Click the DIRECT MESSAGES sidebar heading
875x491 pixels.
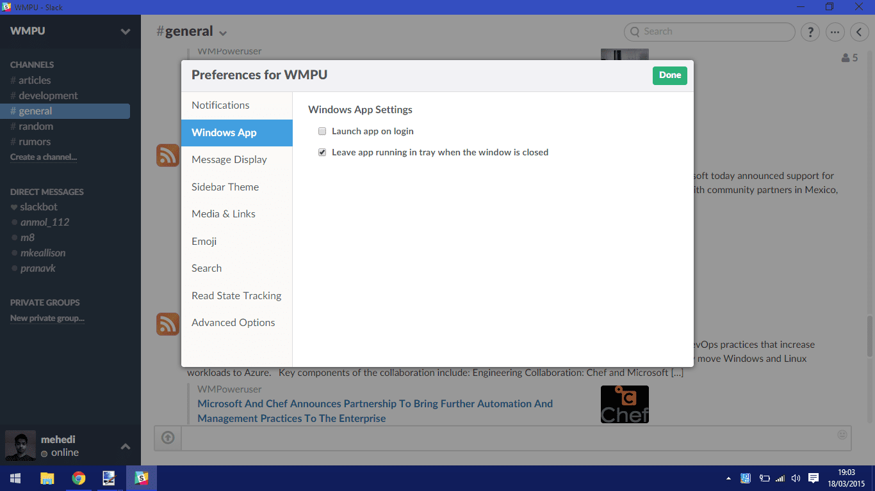point(47,192)
